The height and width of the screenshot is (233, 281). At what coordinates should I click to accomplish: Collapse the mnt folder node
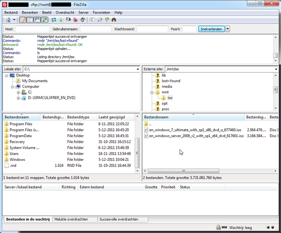[x=152, y=93]
